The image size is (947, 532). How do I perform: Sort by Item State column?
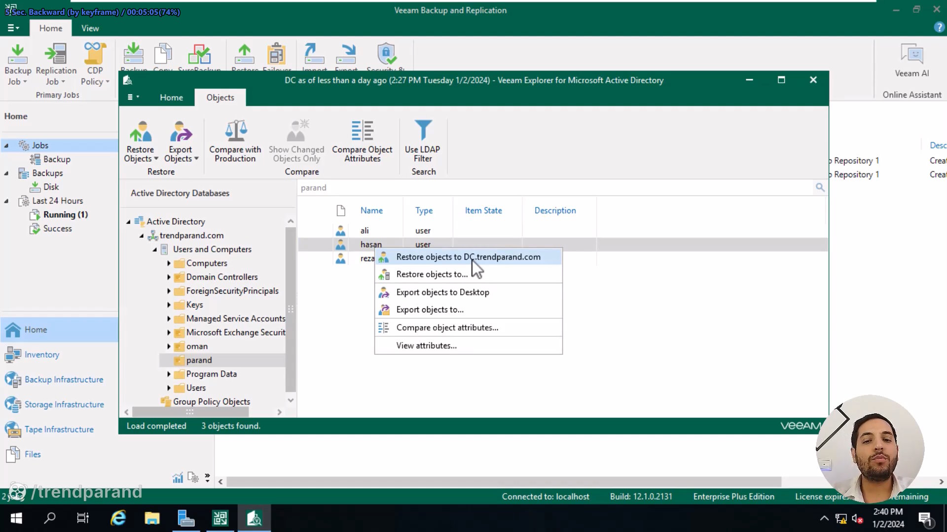pos(483,210)
